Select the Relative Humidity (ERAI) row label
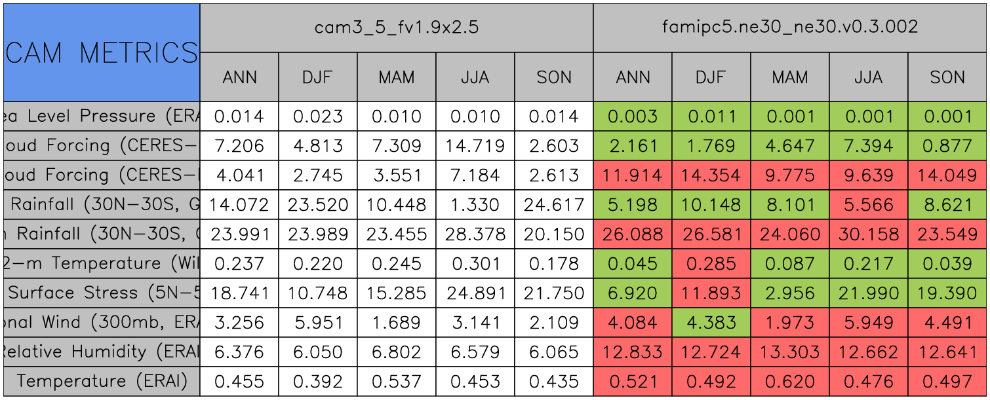Screen dimensions: 990x400 click(102, 352)
